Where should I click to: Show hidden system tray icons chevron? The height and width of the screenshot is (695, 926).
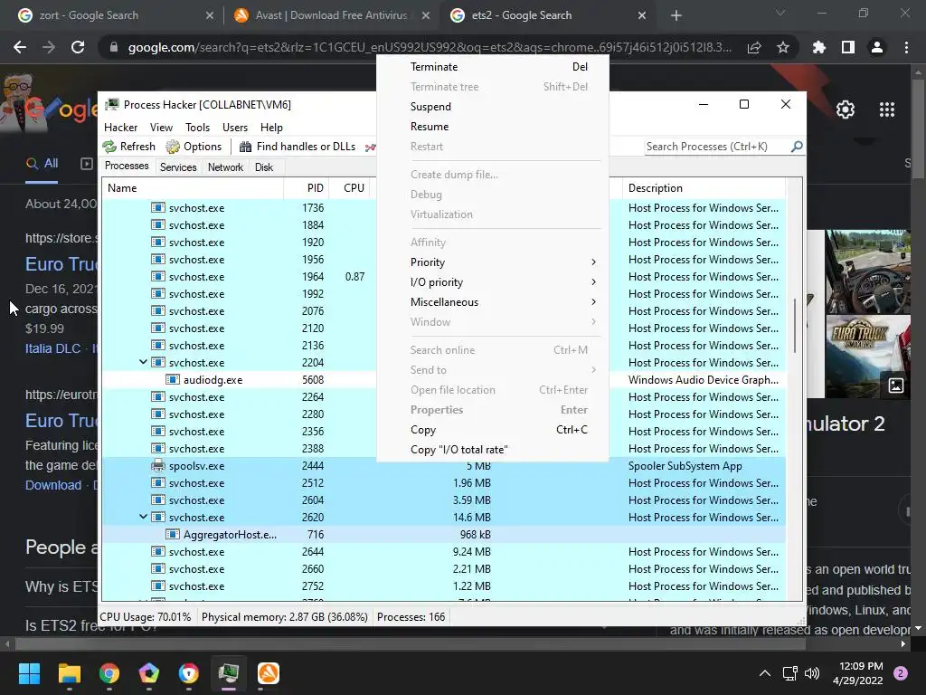click(x=765, y=673)
